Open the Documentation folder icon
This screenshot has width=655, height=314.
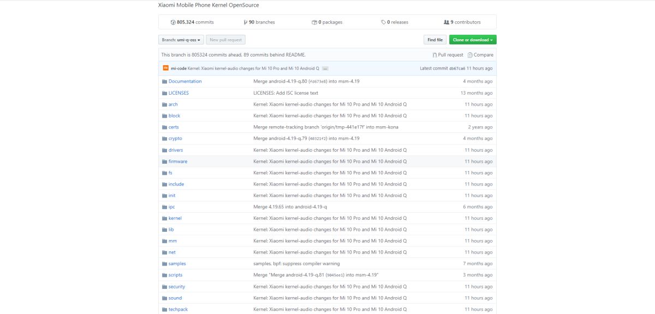[x=164, y=82]
